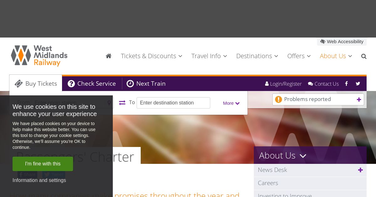Switch to Next Train tab
Screen dimensions: 376x197
point(146,83)
